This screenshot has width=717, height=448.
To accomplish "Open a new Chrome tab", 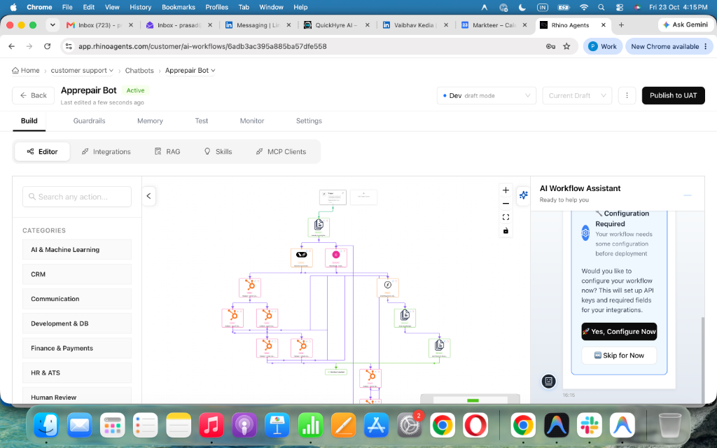I will click(621, 25).
